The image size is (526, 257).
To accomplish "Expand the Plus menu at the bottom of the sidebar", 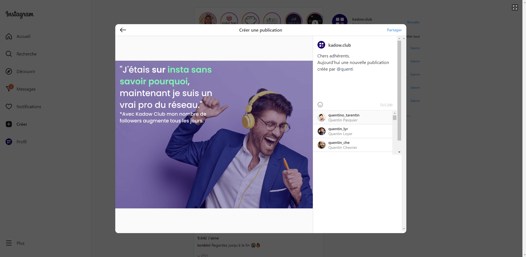I will coord(15,243).
